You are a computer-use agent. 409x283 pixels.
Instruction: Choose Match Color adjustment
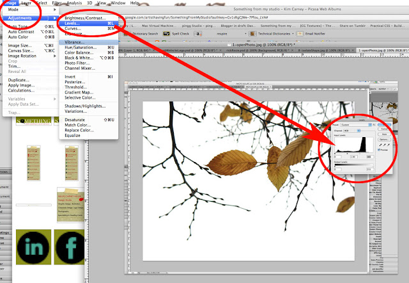89,125
